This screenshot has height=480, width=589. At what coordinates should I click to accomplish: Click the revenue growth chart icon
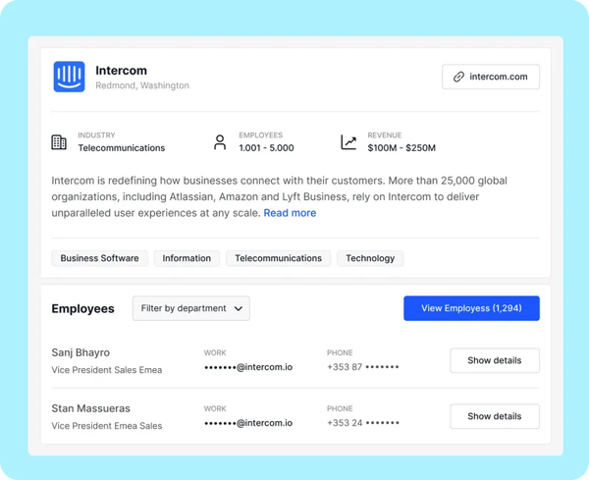[x=348, y=142]
